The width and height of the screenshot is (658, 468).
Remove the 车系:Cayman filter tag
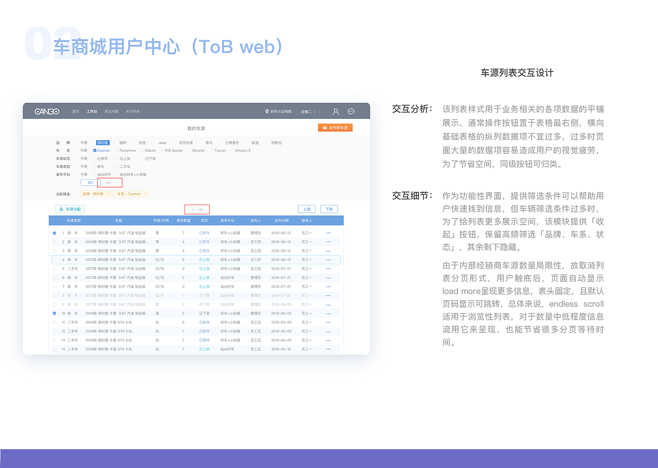(145, 194)
